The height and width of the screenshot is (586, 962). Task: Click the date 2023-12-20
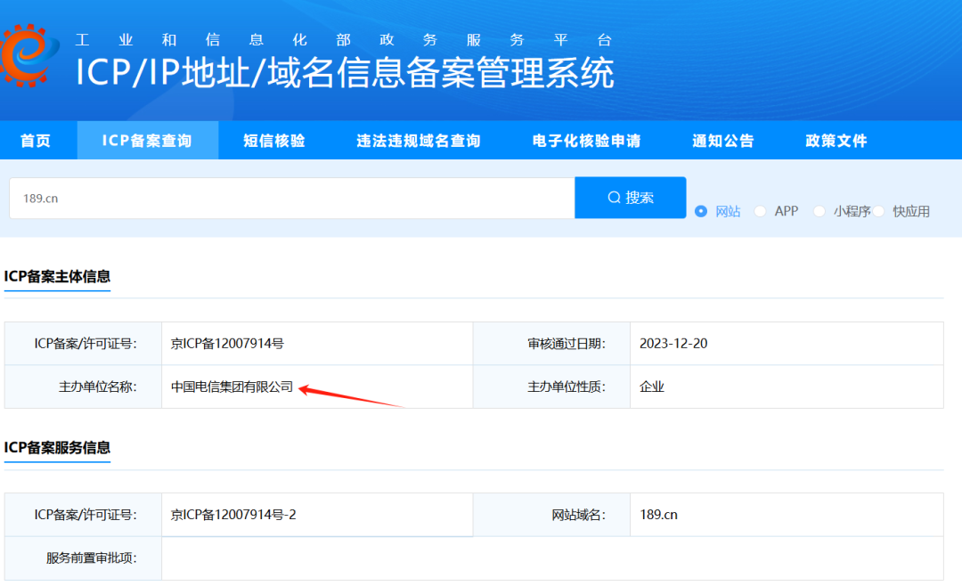(x=673, y=344)
